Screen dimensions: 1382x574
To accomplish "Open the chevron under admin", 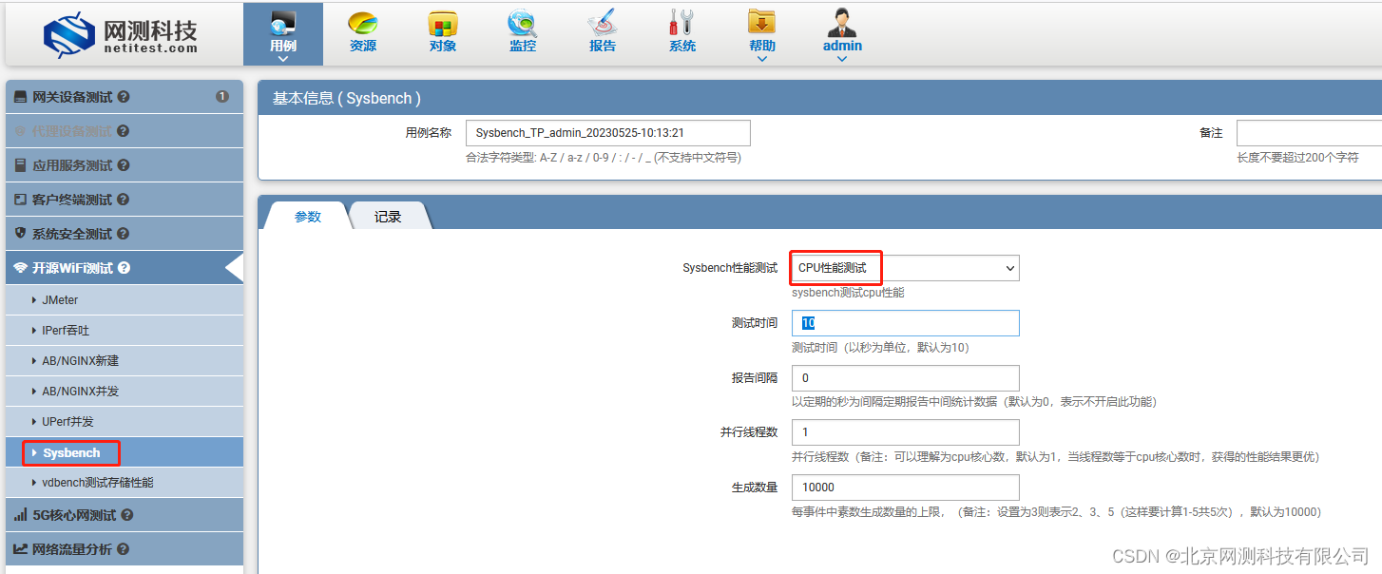I will coord(842,59).
